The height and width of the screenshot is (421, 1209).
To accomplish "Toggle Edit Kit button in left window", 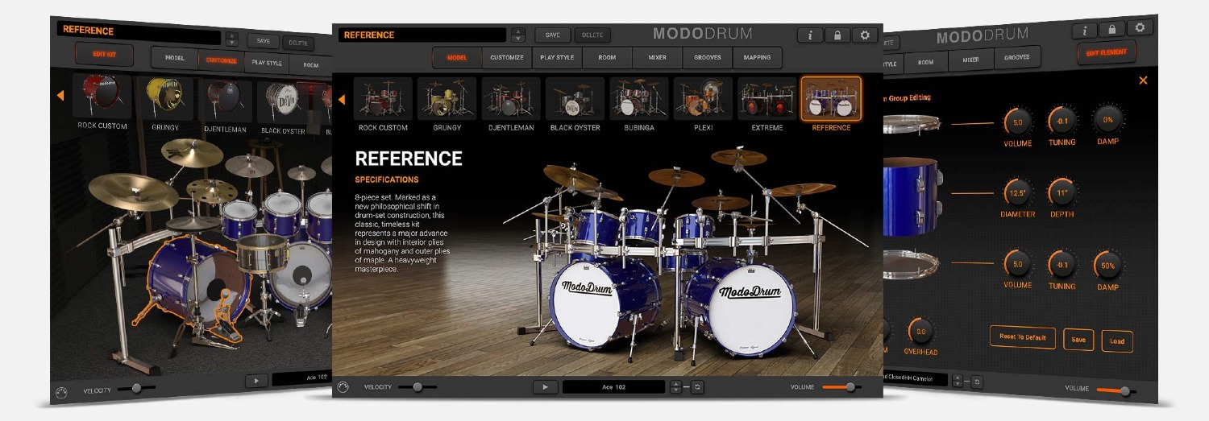I will click(104, 54).
